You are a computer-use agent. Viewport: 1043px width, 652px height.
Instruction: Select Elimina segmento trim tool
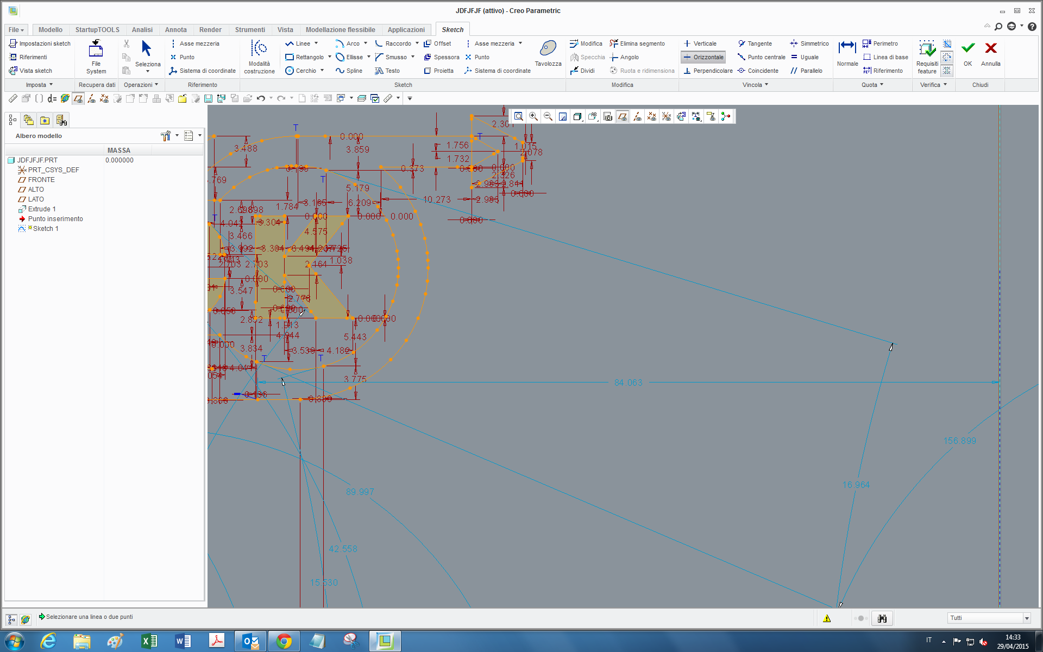(x=637, y=43)
